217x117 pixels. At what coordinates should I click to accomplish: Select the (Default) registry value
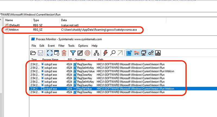pyautogui.click(x=14, y=25)
